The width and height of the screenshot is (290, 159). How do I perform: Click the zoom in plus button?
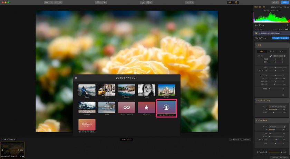(60, 2)
